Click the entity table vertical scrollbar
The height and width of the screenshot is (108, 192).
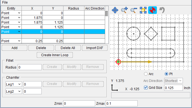(107, 25)
